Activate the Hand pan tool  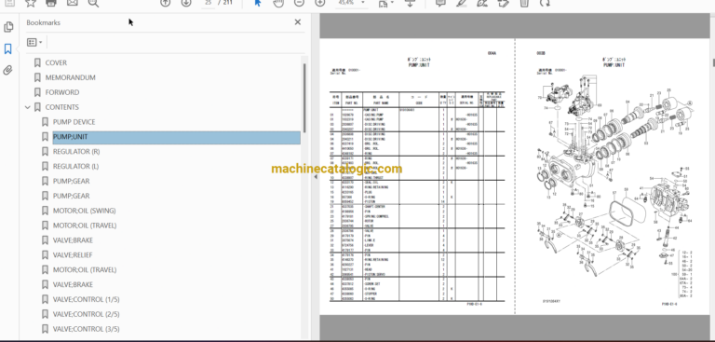tap(277, 3)
